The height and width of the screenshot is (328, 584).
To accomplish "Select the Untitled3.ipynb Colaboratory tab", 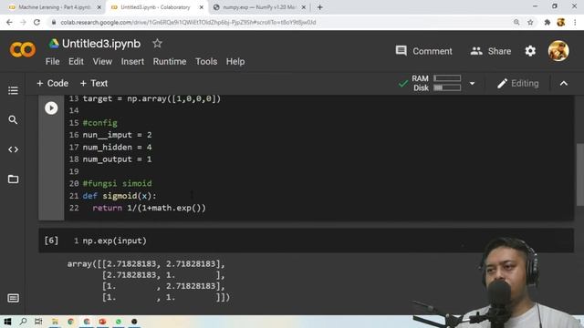I will (x=156, y=7).
